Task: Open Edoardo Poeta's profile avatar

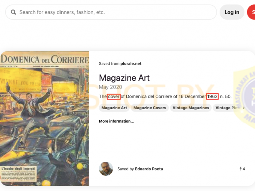Action: coord(106,169)
